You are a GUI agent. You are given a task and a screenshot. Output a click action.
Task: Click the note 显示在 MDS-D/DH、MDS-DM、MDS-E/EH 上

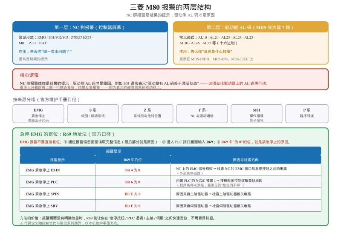point(216,59)
